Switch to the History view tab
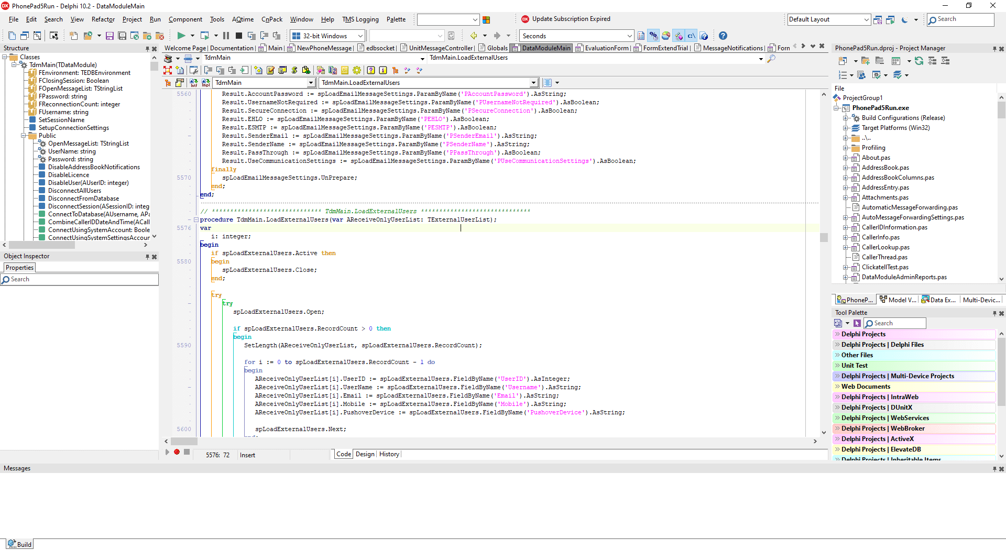The width and height of the screenshot is (1006, 550). coord(389,454)
